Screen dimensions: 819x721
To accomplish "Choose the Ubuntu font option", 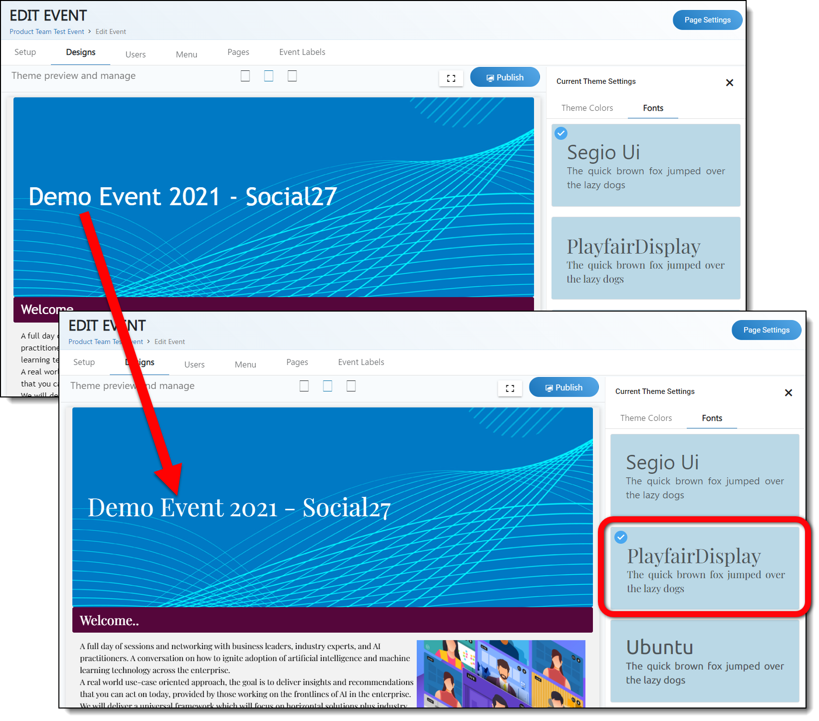I will [704, 661].
